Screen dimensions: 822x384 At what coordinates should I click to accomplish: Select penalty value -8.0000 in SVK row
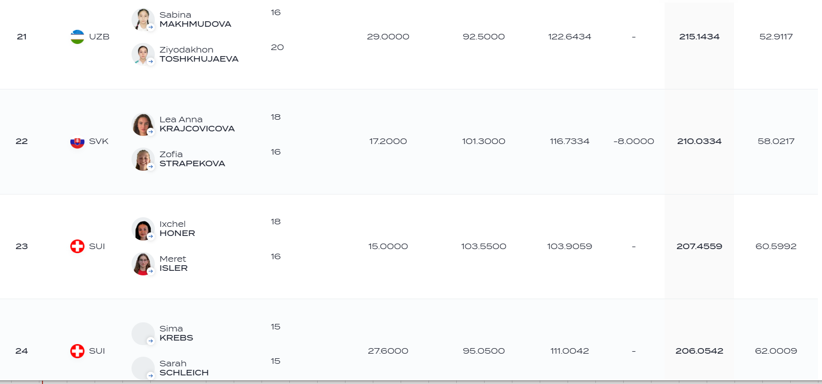[633, 141]
